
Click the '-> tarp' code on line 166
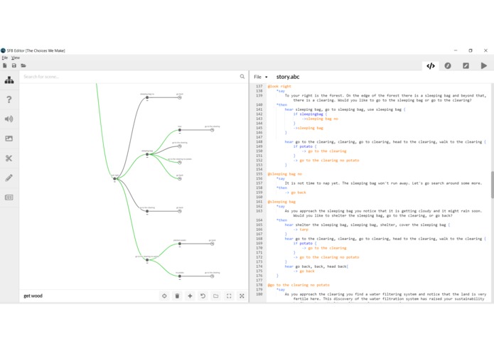(x=301, y=229)
